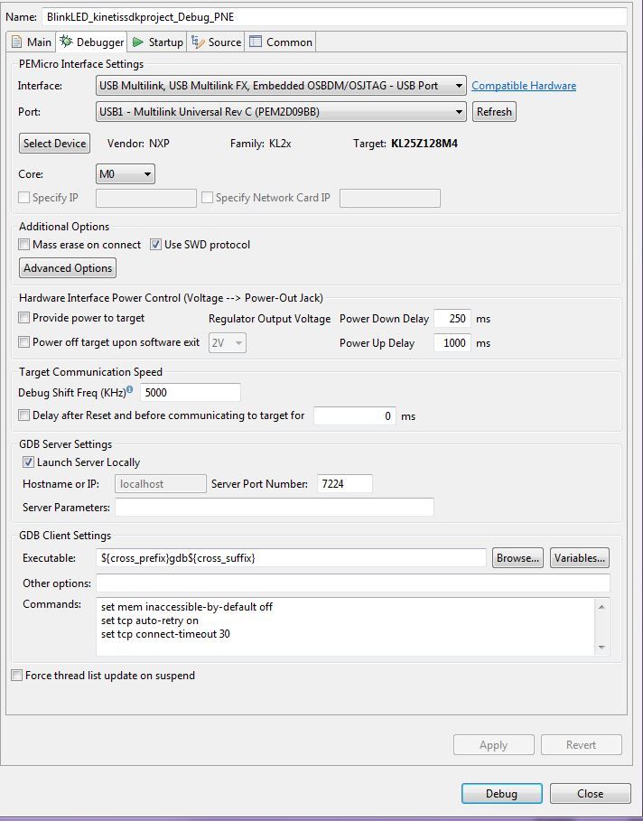The height and width of the screenshot is (821, 643).
Task: Click the configuration Name field
Action: click(334, 17)
